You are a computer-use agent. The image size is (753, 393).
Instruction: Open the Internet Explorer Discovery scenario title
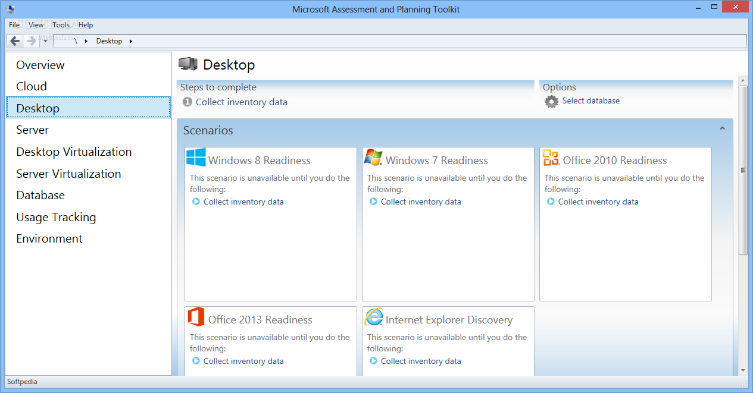tap(449, 320)
